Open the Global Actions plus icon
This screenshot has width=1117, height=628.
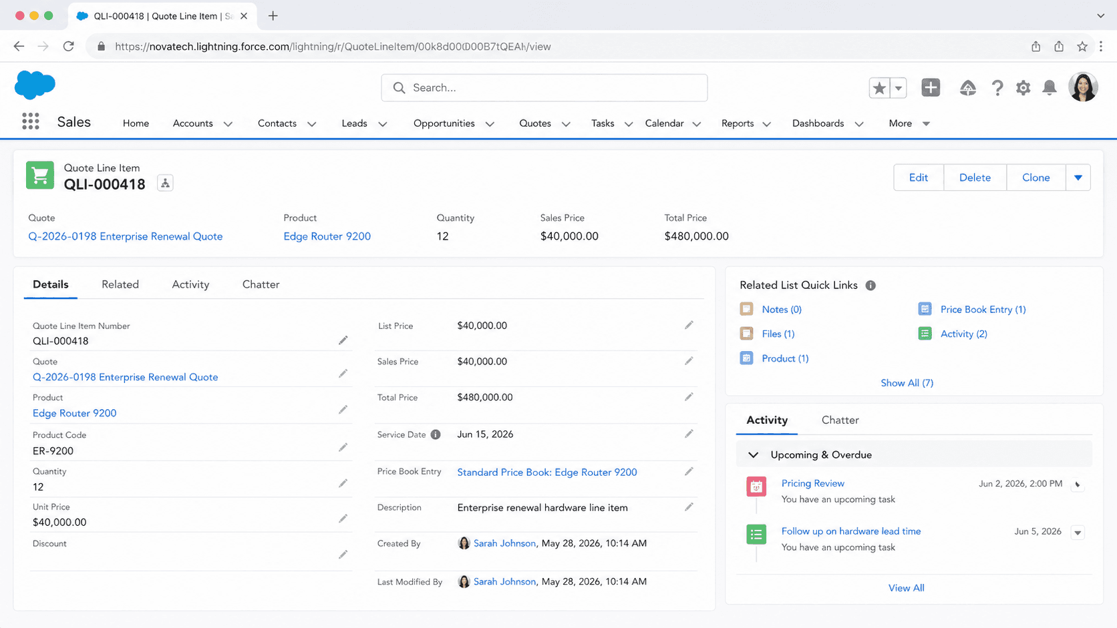(931, 87)
